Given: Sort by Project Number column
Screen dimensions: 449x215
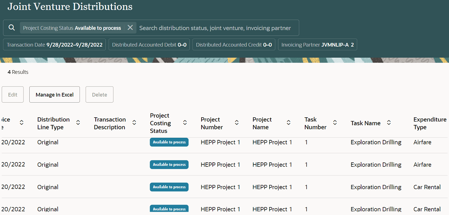Looking at the screenshot, I should point(237,123).
